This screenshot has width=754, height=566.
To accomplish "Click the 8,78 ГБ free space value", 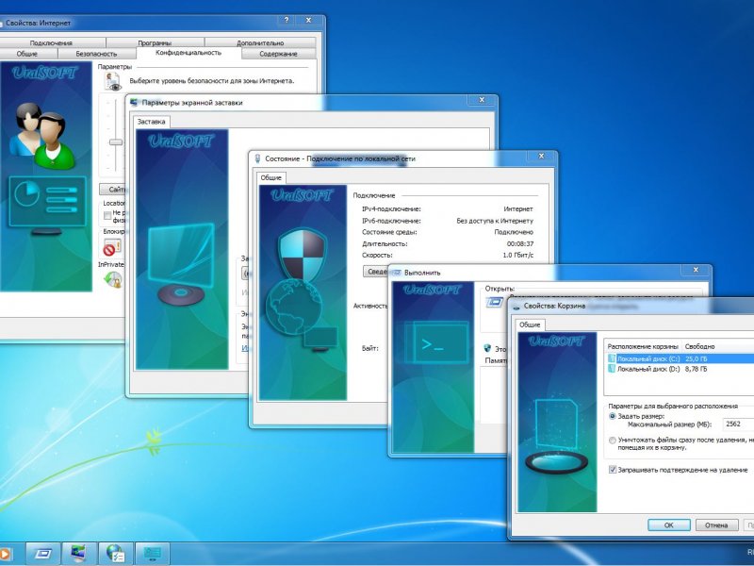I will pyautogui.click(x=696, y=369).
